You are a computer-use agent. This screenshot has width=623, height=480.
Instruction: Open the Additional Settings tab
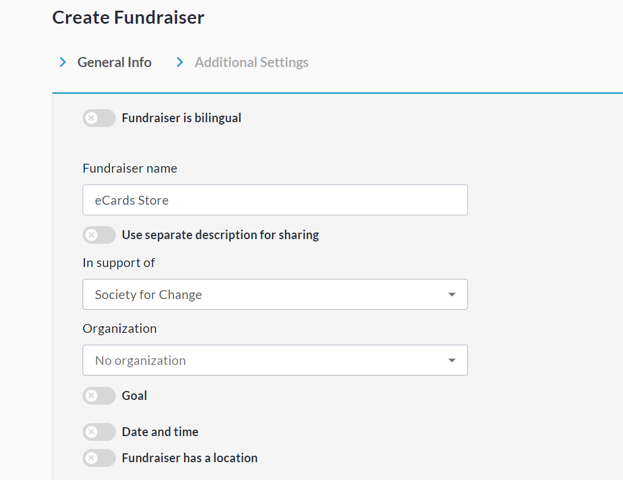click(251, 62)
